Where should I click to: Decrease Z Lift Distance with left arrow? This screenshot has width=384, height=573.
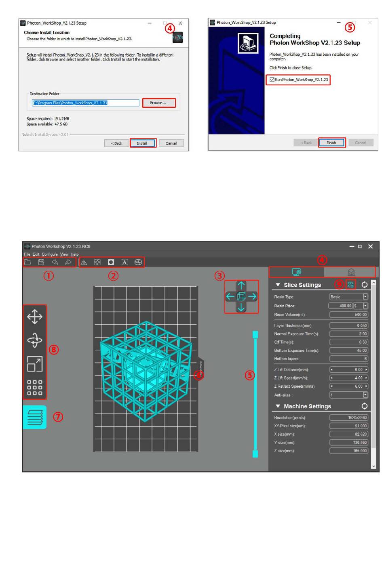click(332, 369)
